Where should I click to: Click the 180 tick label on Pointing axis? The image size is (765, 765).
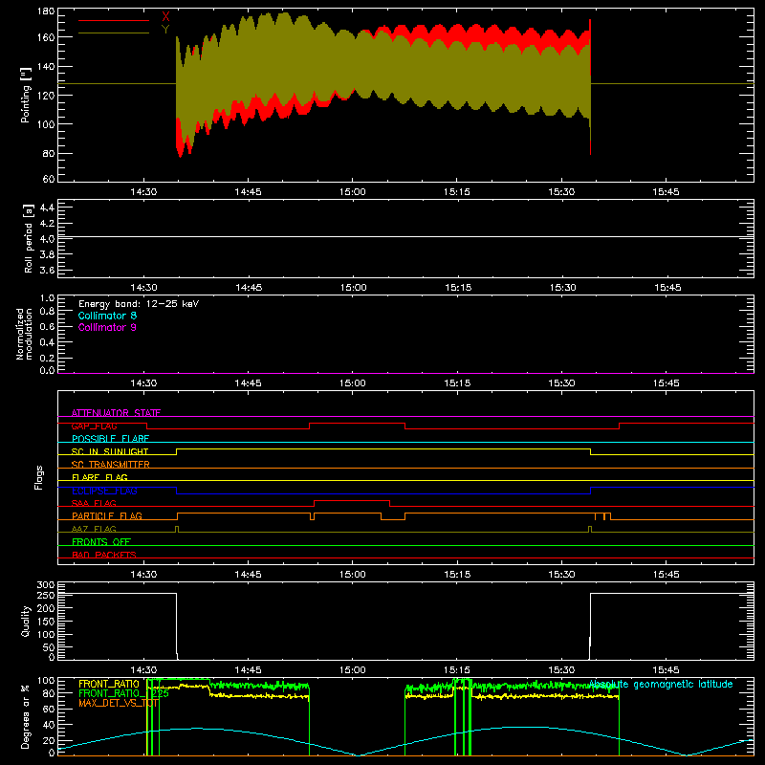coord(46,11)
